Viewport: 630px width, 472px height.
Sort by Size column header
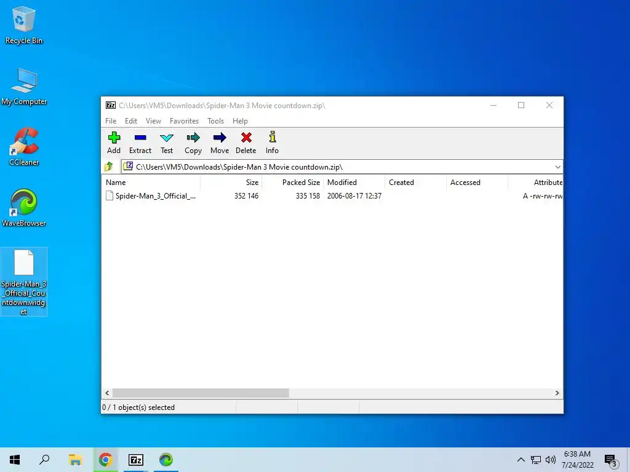coord(231,182)
